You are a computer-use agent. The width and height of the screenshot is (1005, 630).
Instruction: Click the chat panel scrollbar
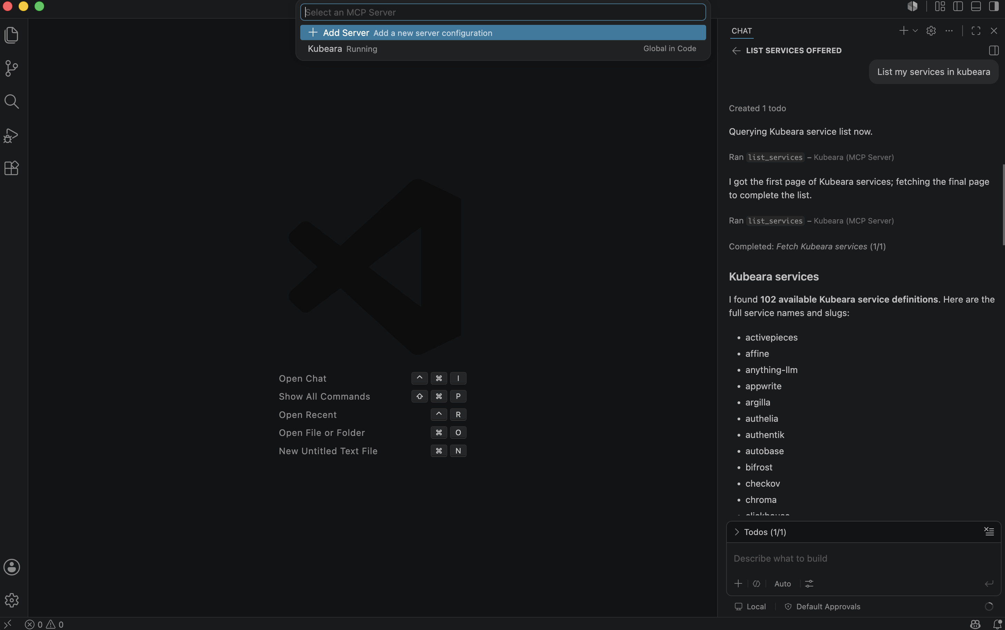(1003, 205)
